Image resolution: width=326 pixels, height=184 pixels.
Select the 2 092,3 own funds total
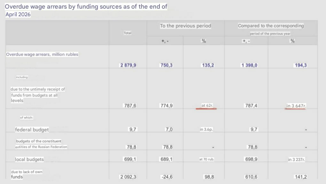[128, 177]
